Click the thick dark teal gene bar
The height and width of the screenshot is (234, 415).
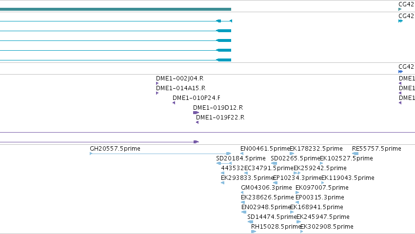(116, 9)
